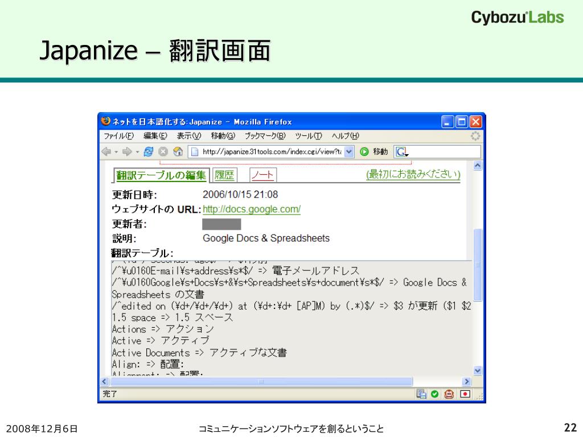583x437 pixels.
Task: Click the edited on regex translation line
Action: pyautogui.click(x=291, y=306)
